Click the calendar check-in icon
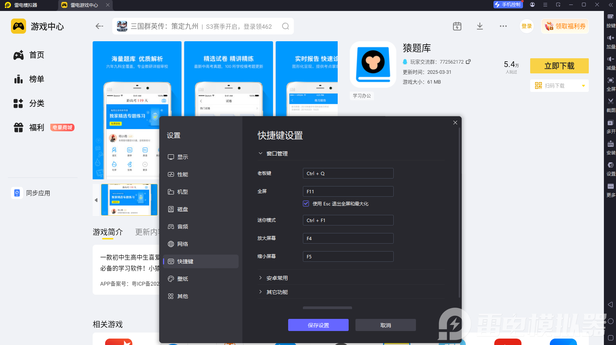Image resolution: width=616 pixels, height=345 pixels. [x=457, y=26]
